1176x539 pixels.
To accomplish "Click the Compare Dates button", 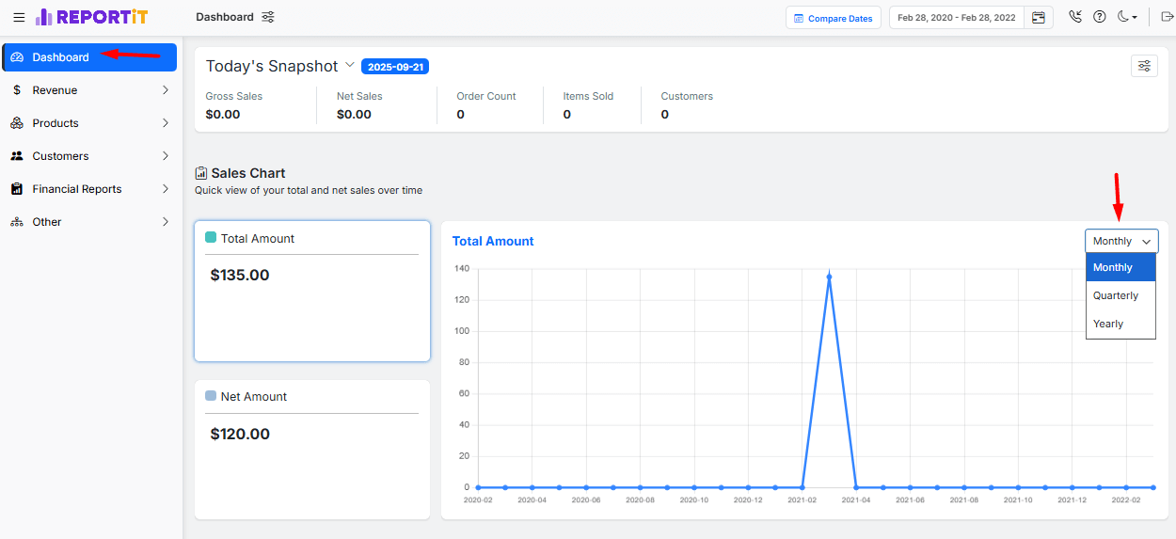I will [x=833, y=18].
